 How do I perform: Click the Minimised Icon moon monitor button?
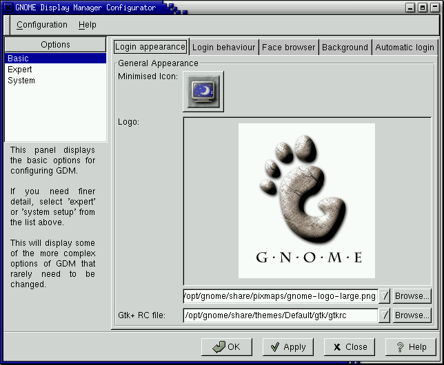[203, 92]
